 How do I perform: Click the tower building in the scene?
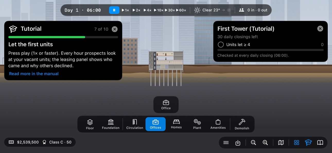tap(166, 61)
